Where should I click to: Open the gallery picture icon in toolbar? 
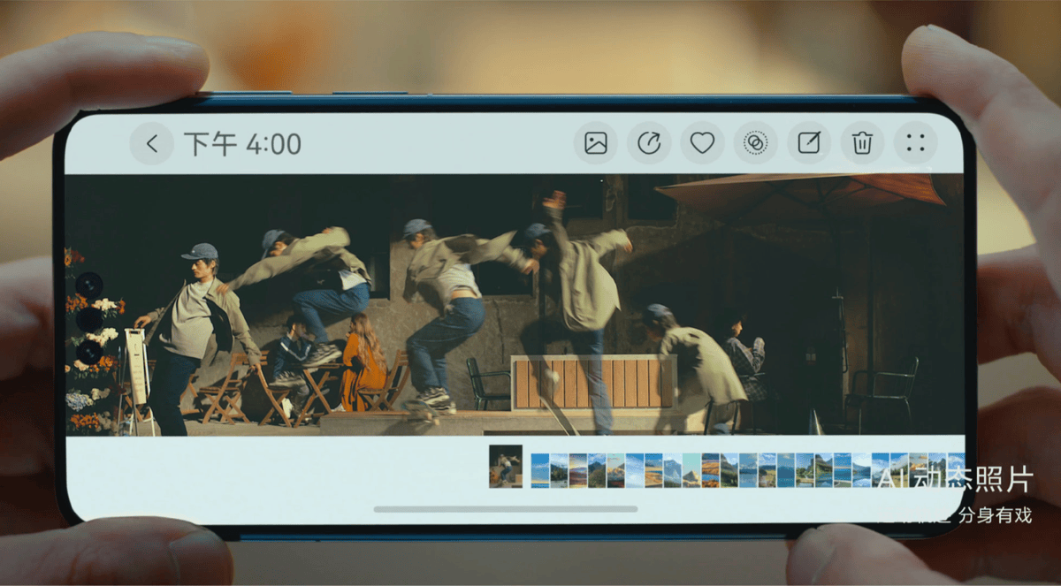(x=596, y=143)
